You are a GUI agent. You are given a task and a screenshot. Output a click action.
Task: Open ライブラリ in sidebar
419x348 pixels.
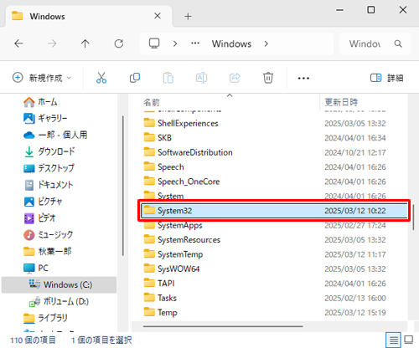click(45, 318)
